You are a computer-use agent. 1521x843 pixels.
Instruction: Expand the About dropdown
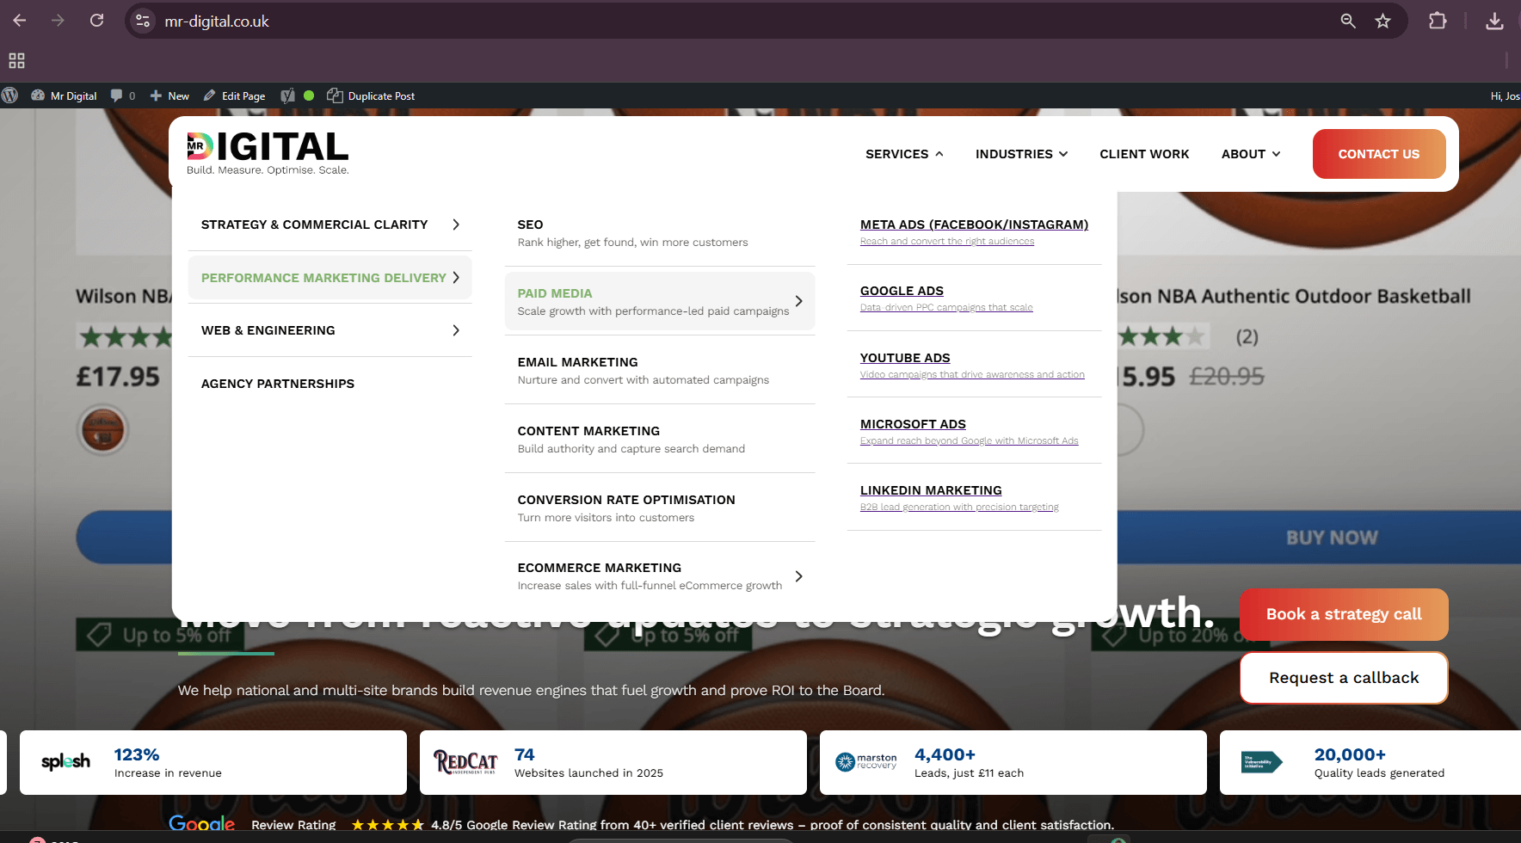pos(1251,154)
